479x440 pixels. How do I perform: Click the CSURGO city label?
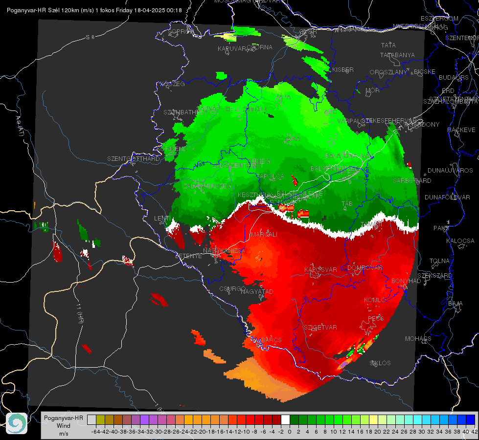click(x=232, y=289)
